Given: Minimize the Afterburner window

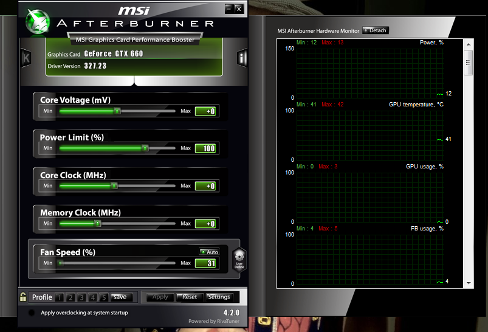Looking at the screenshot, I should [229, 9].
